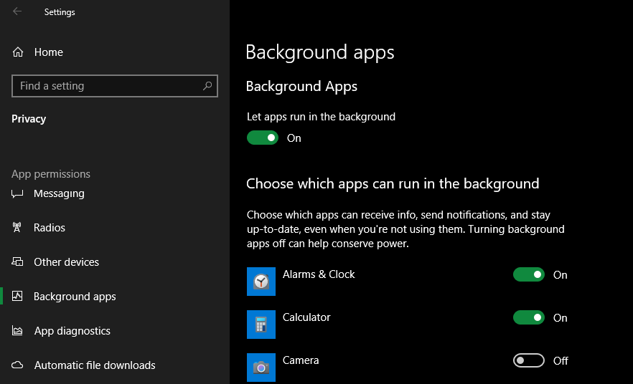Click the Alarms & Clock app icon
The height and width of the screenshot is (384, 633).
point(261,282)
